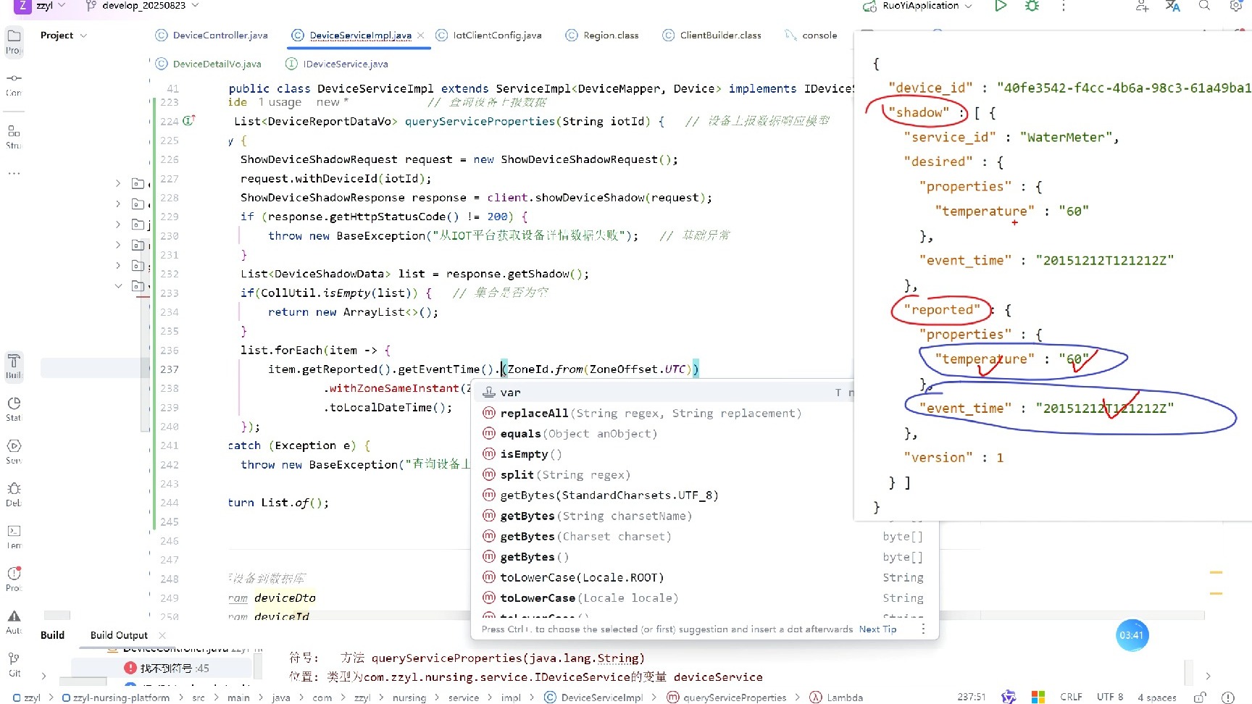Switch to Region.class tab
This screenshot has width=1252, height=704.
(x=602, y=35)
